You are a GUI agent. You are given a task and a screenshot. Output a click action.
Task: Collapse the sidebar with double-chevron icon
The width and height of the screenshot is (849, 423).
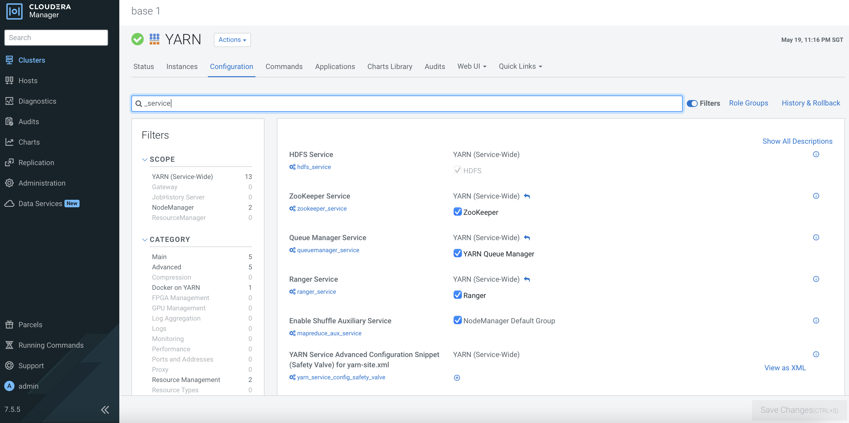pyautogui.click(x=105, y=409)
